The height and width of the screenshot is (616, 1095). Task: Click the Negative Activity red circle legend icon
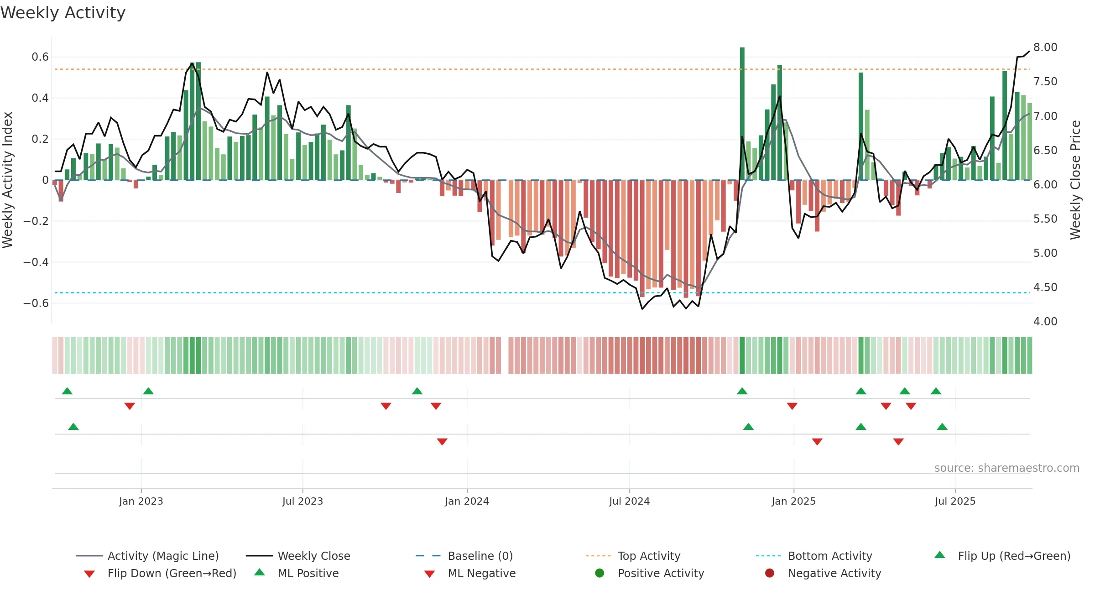coord(770,573)
